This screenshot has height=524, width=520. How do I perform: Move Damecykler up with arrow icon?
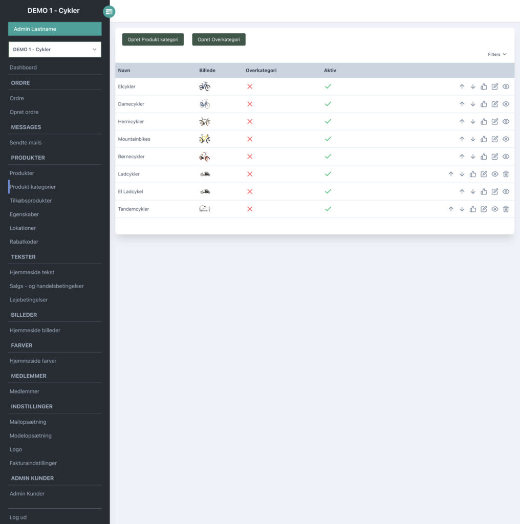click(462, 104)
